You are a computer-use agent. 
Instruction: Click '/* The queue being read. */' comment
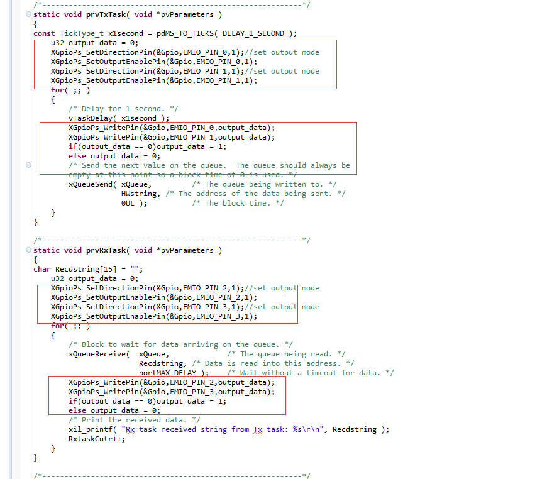pos(286,354)
